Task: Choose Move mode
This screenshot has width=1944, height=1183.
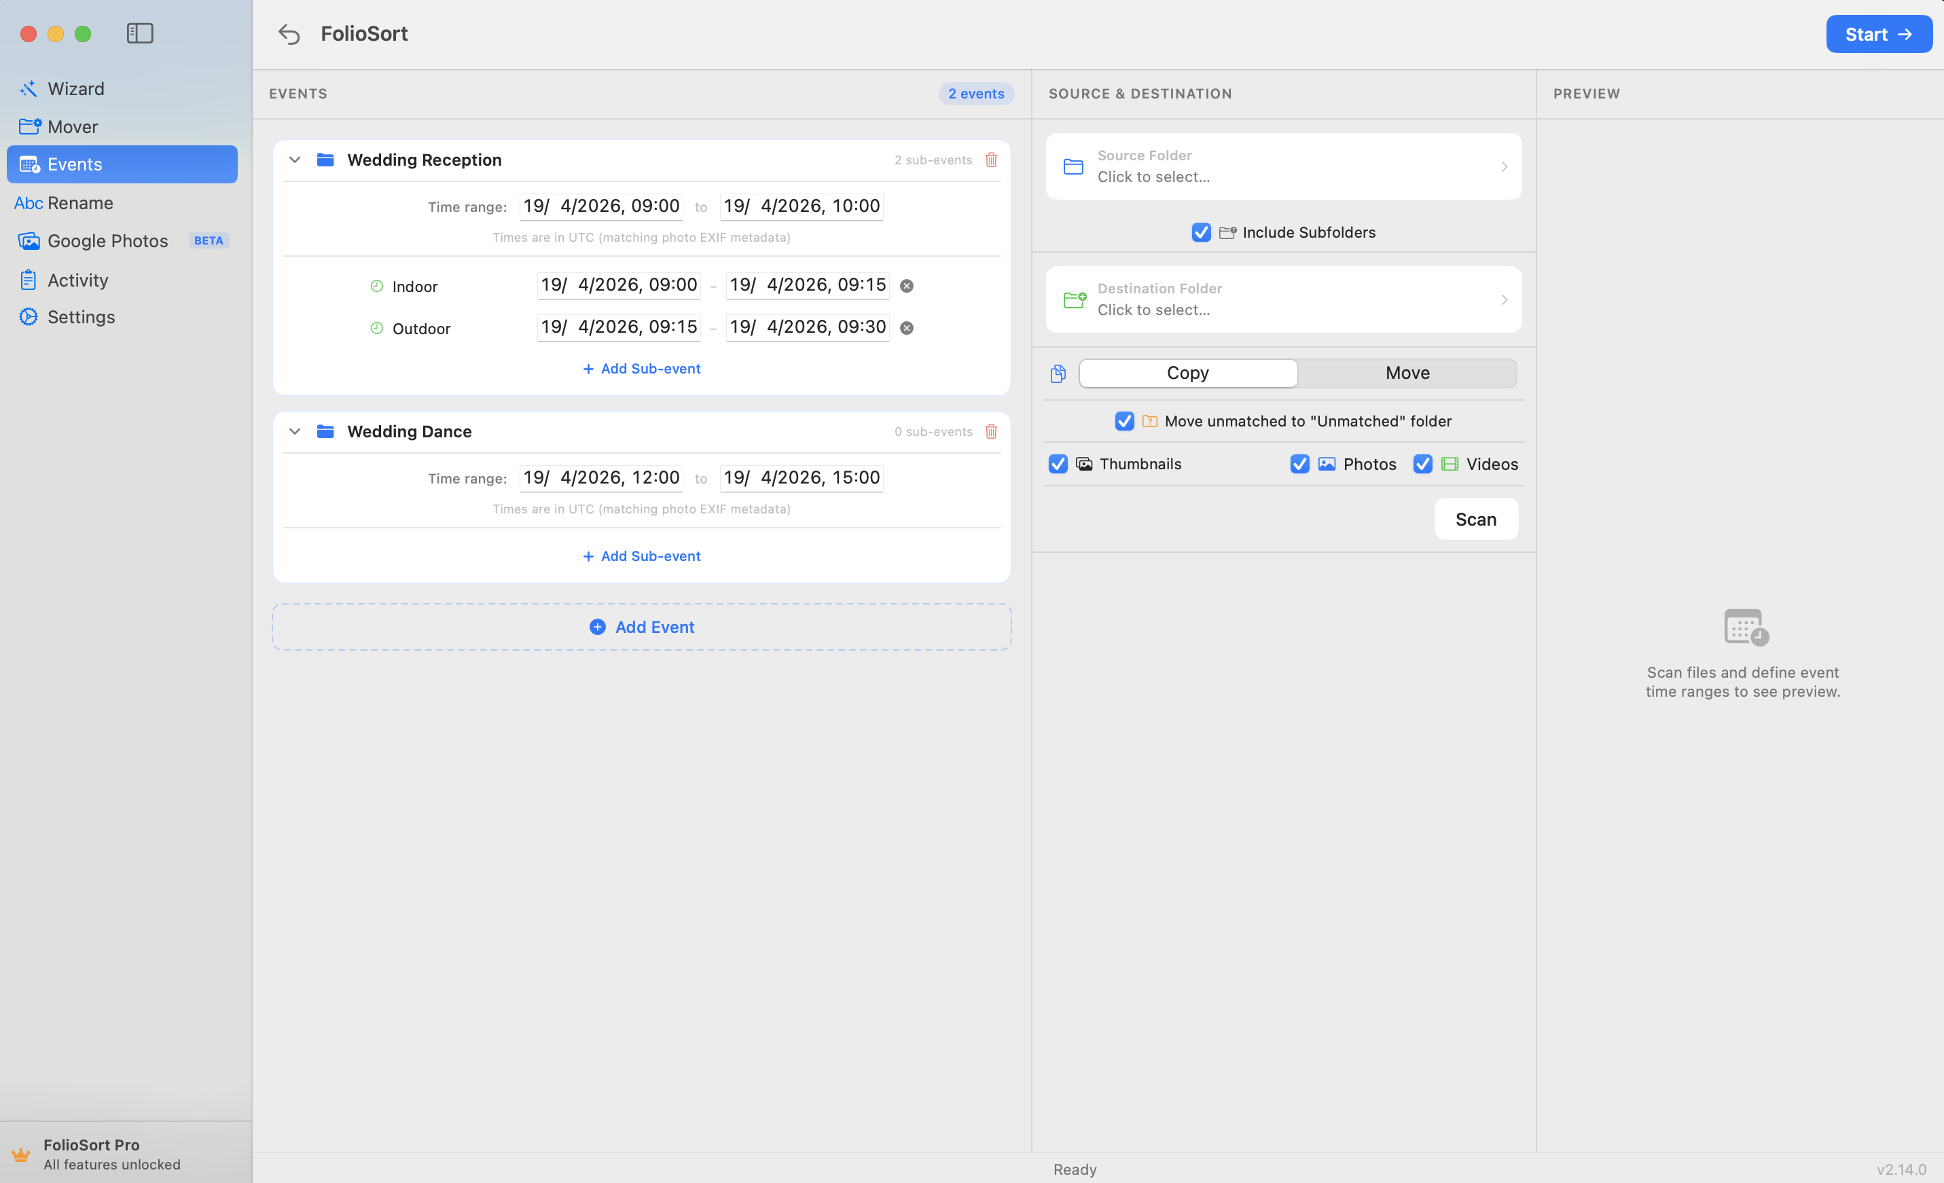Action: [x=1407, y=373]
